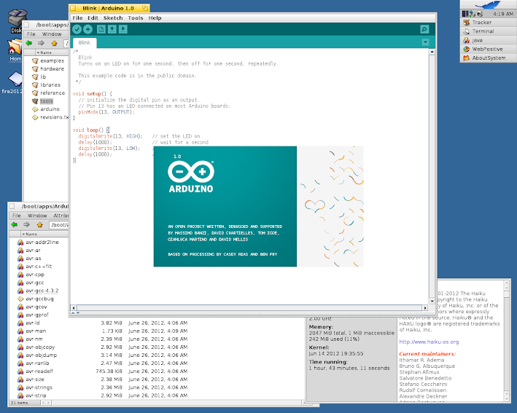Screen dimensions: 517x413
Task: Click the Arduino splash screen image
Action: (x=258, y=207)
